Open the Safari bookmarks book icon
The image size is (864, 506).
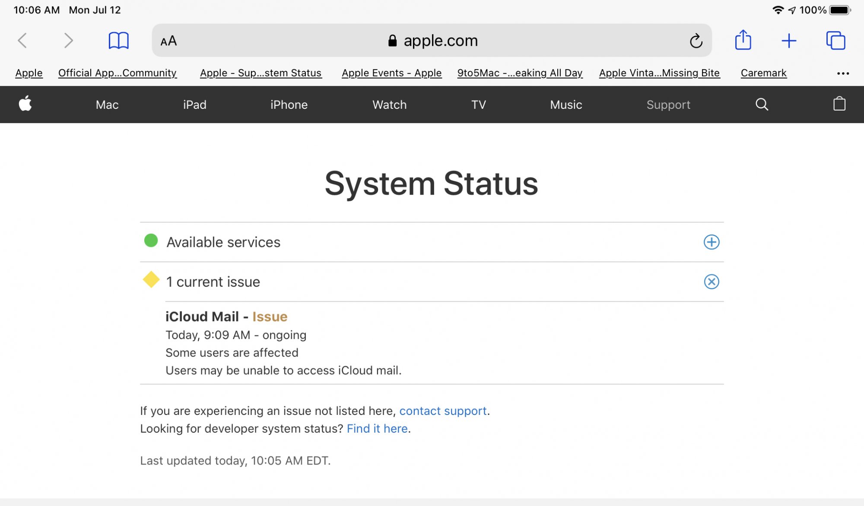point(118,41)
